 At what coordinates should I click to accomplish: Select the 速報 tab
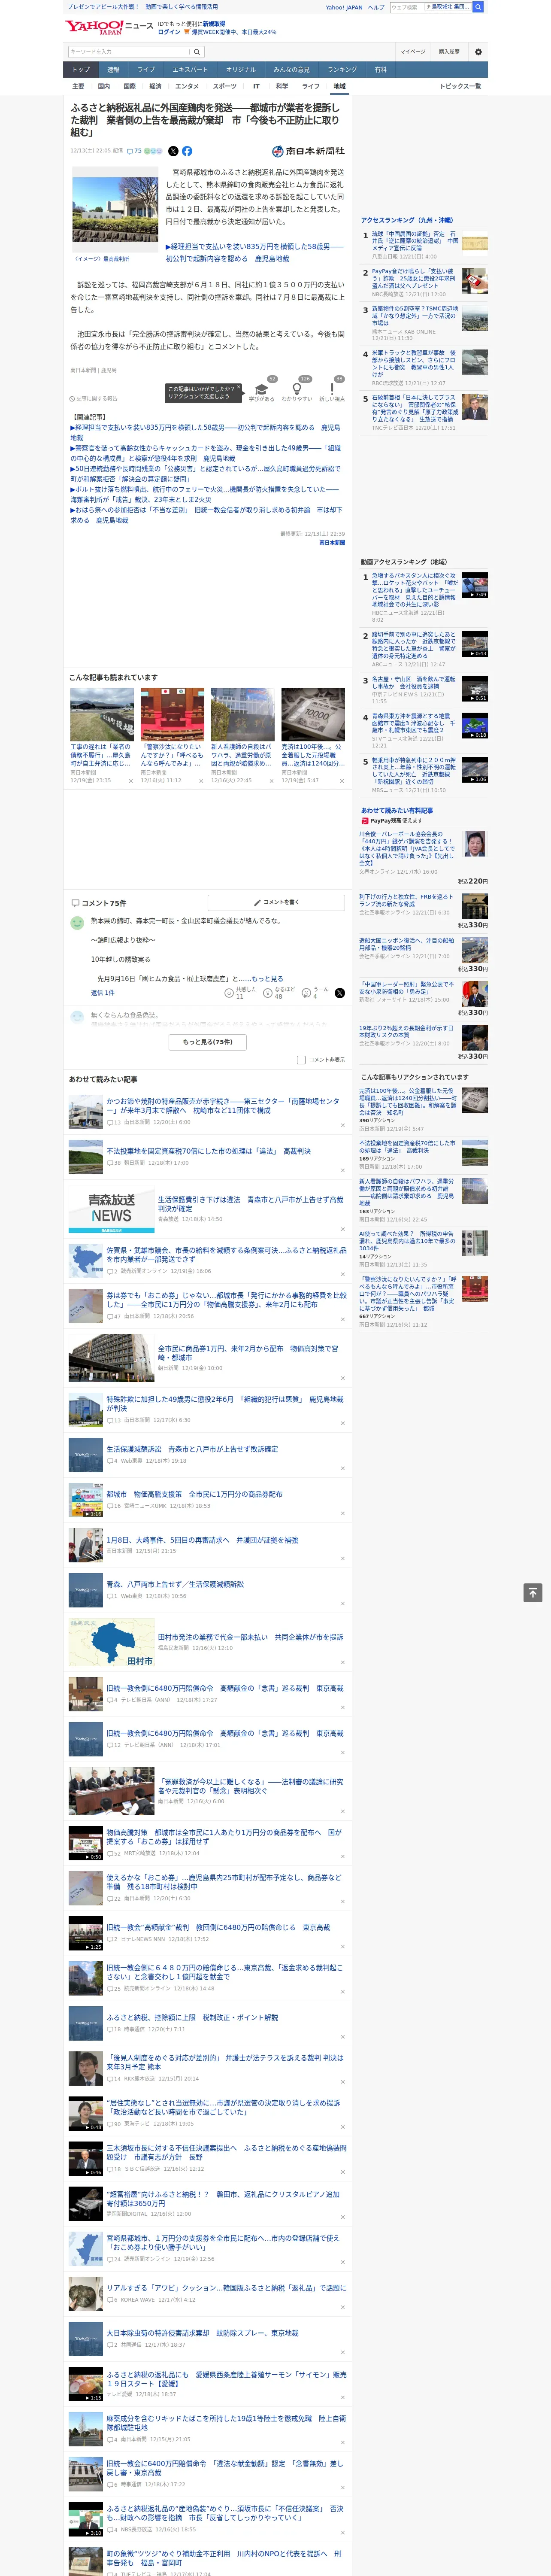113,69
